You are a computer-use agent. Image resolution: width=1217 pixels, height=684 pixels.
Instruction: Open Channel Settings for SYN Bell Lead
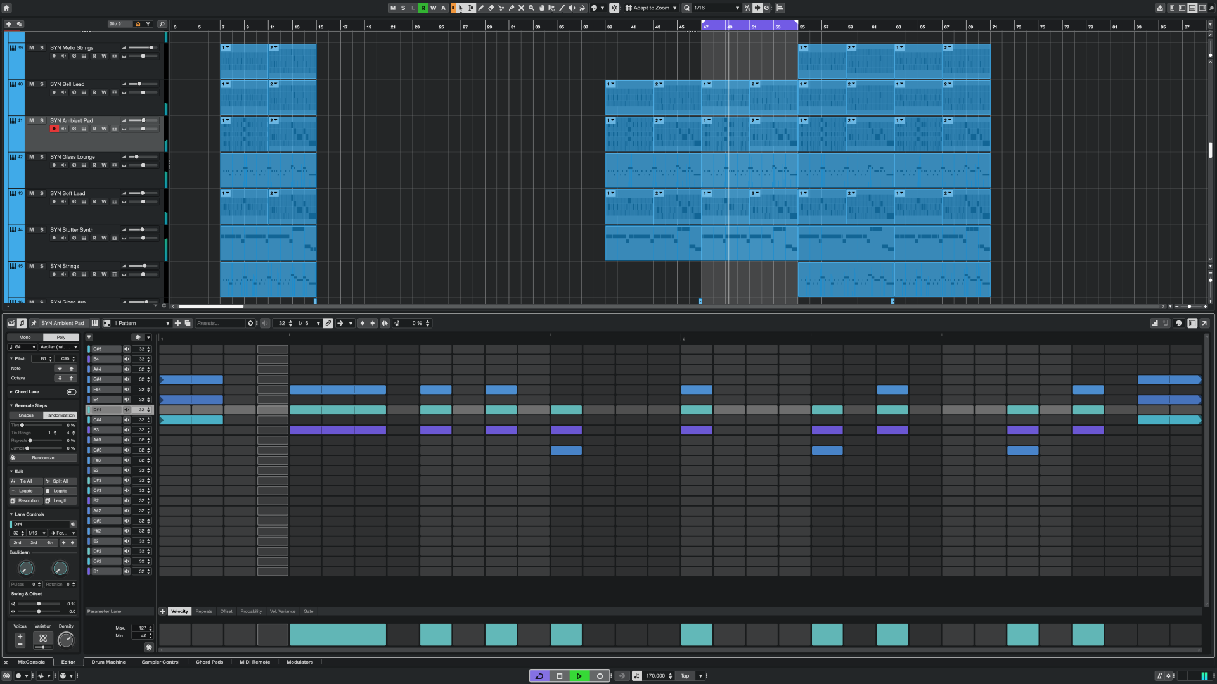74,92
